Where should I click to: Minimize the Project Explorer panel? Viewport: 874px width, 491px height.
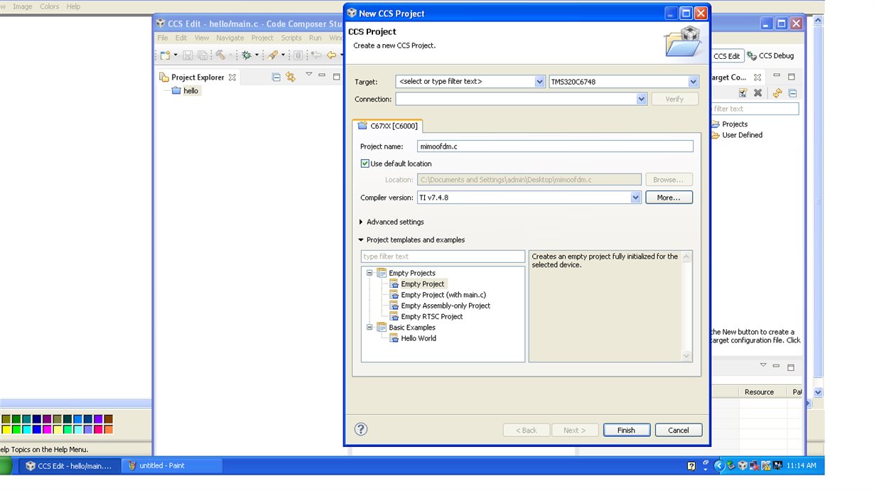click(322, 75)
